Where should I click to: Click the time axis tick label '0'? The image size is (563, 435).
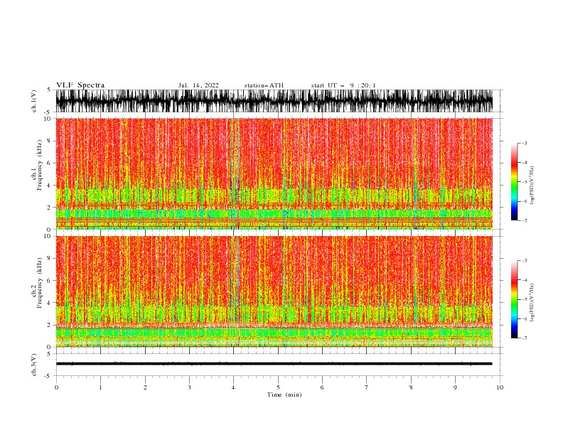[56, 387]
